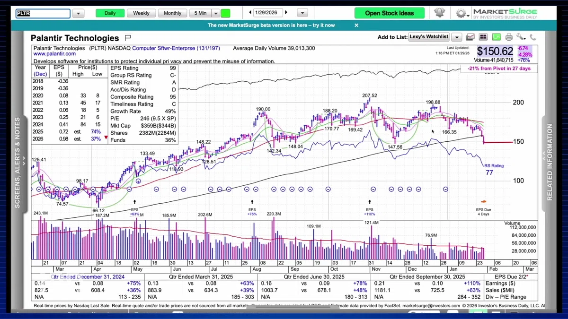Flag Palantir Technologies with the flag icon
This screenshot has height=319, width=568.
tap(128, 38)
